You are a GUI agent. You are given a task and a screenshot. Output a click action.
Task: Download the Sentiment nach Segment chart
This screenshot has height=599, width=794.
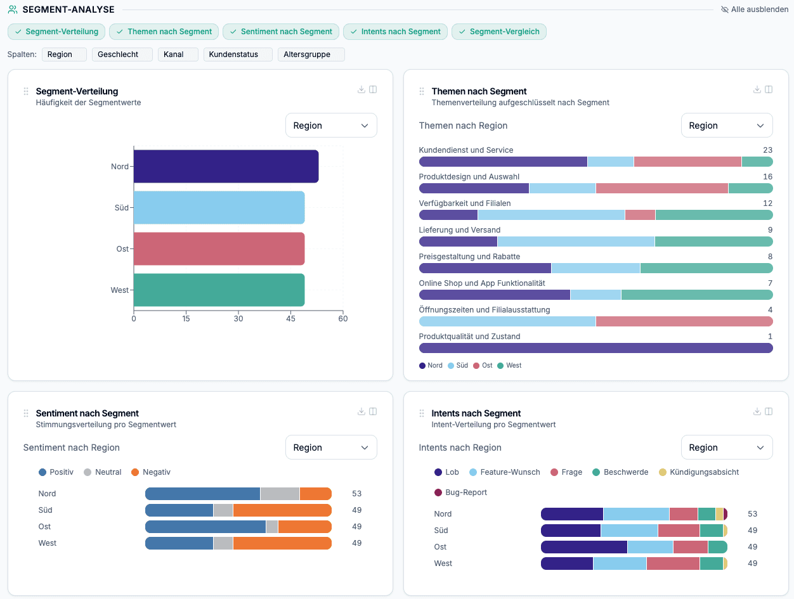coord(361,411)
